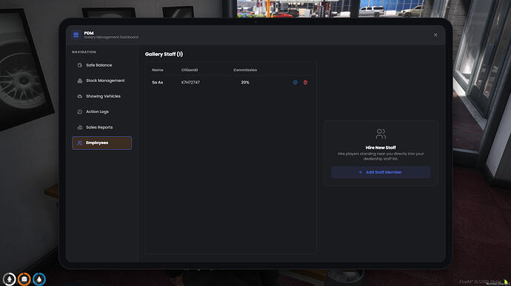Image resolution: width=511 pixels, height=286 pixels.
Task: Click the 20% commission value
Action: [x=245, y=82]
